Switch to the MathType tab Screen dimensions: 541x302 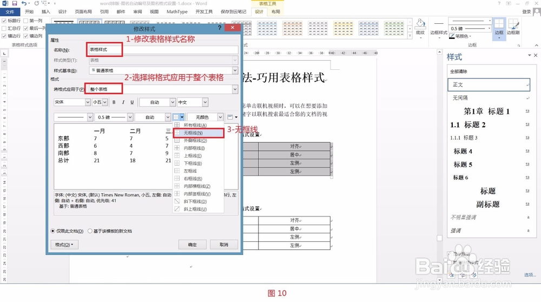177,12
